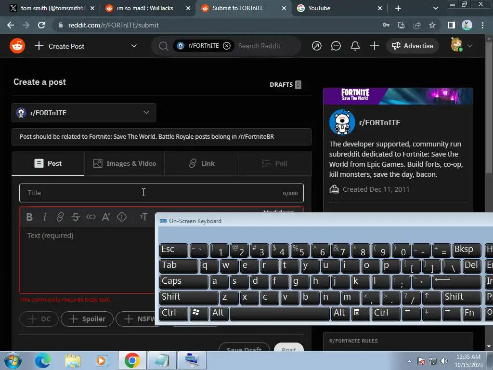The height and width of the screenshot is (370, 493).
Task: Switch to Images & Video tab
Action: [x=125, y=163]
